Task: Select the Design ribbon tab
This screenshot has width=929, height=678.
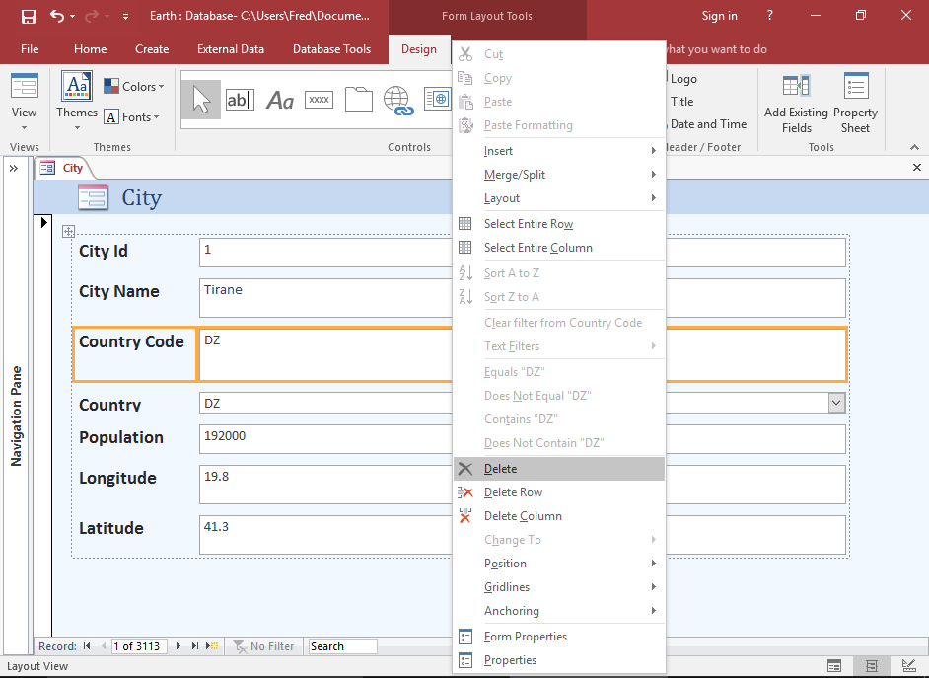Action: [419, 49]
